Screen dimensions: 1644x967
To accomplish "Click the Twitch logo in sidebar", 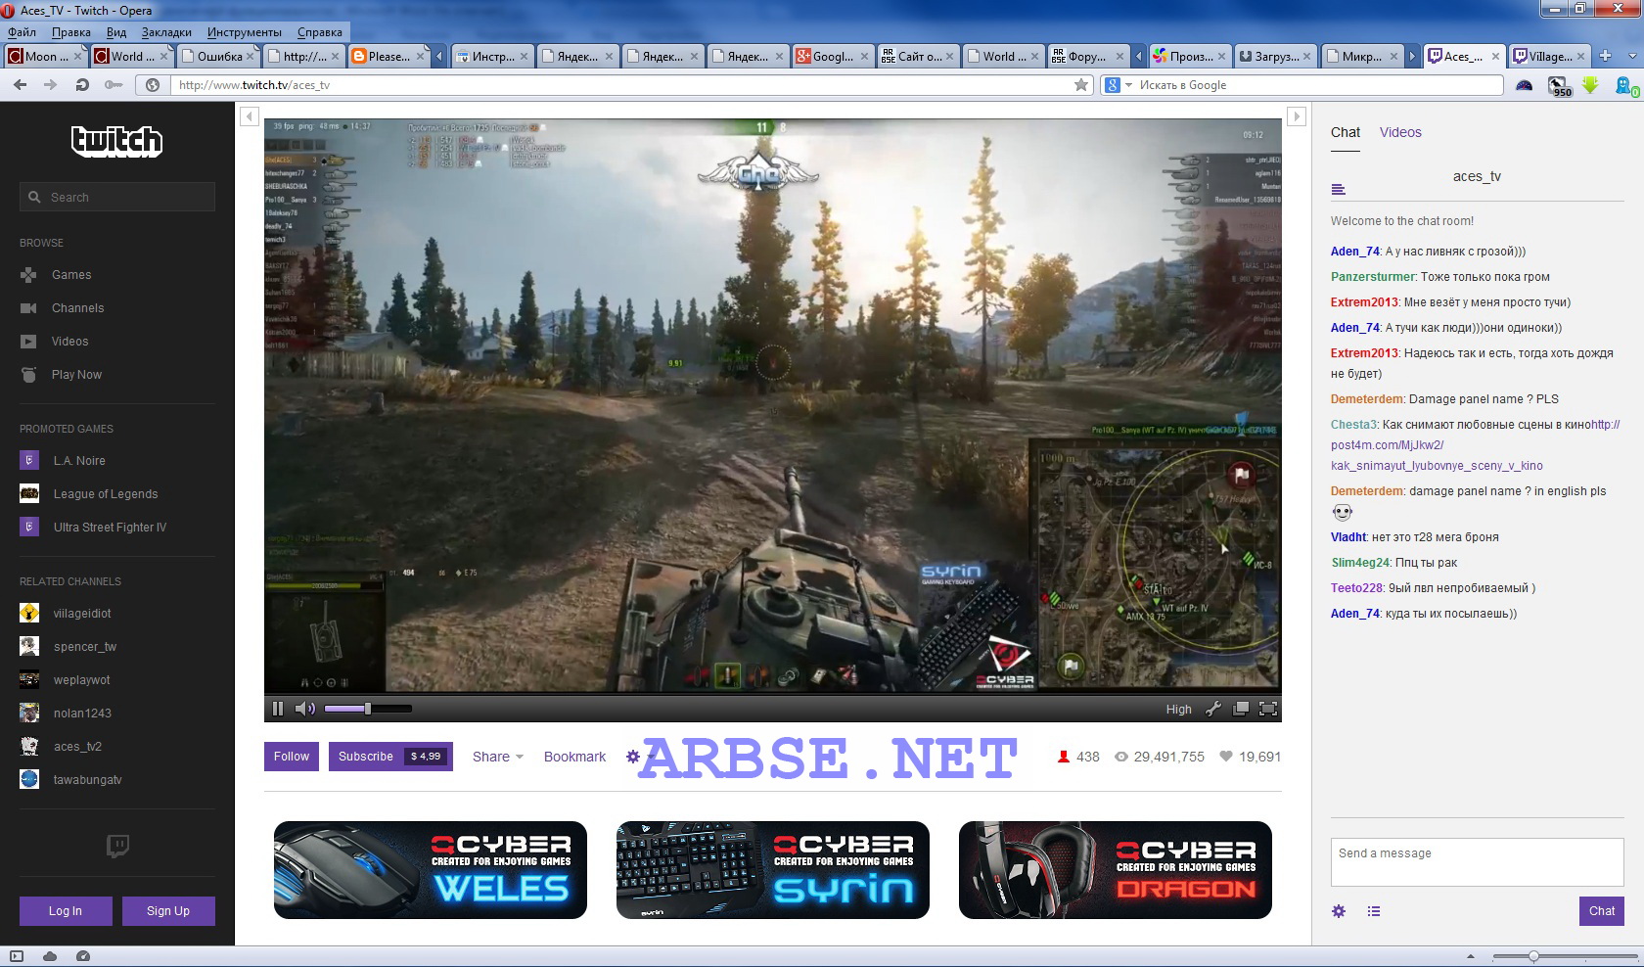I will click(x=116, y=142).
